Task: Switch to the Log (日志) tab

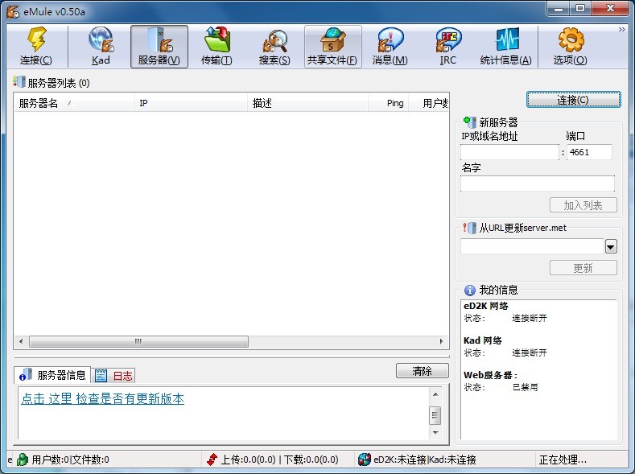Action: [x=114, y=375]
